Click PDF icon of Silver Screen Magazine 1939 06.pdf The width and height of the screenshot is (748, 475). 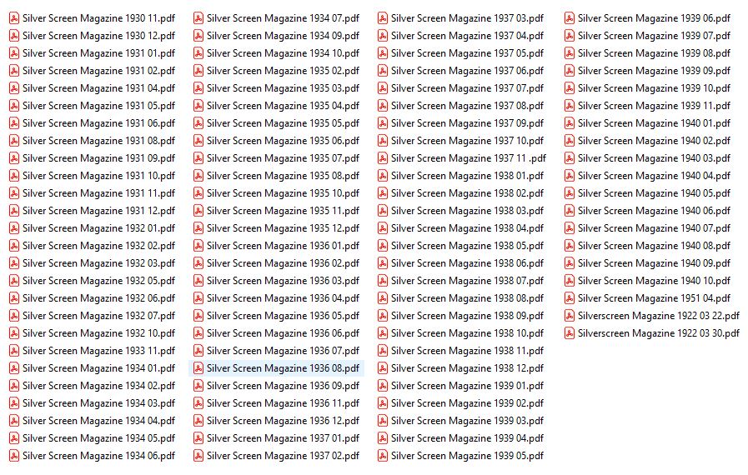point(570,18)
